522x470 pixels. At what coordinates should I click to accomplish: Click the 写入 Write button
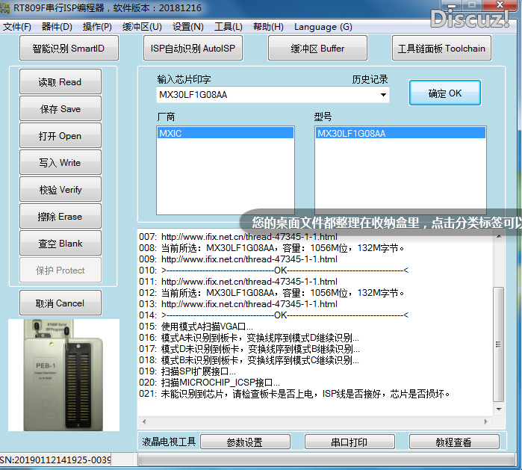(x=60, y=163)
